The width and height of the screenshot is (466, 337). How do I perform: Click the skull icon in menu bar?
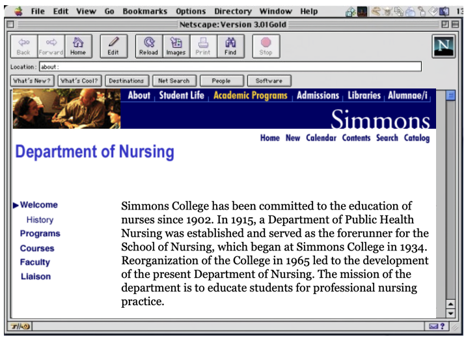(x=387, y=12)
